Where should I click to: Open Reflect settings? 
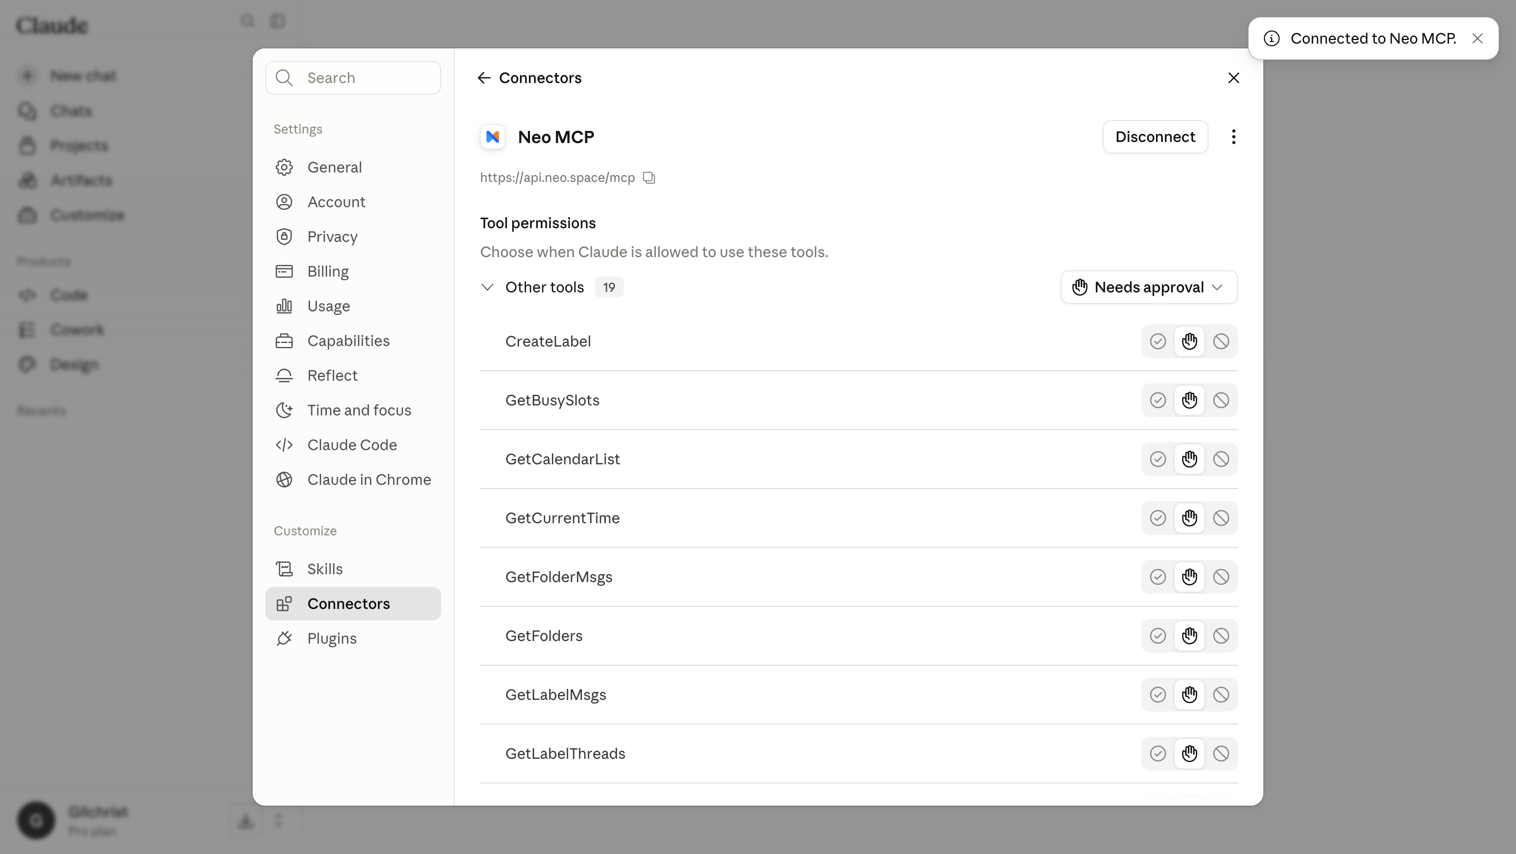coord(353,375)
